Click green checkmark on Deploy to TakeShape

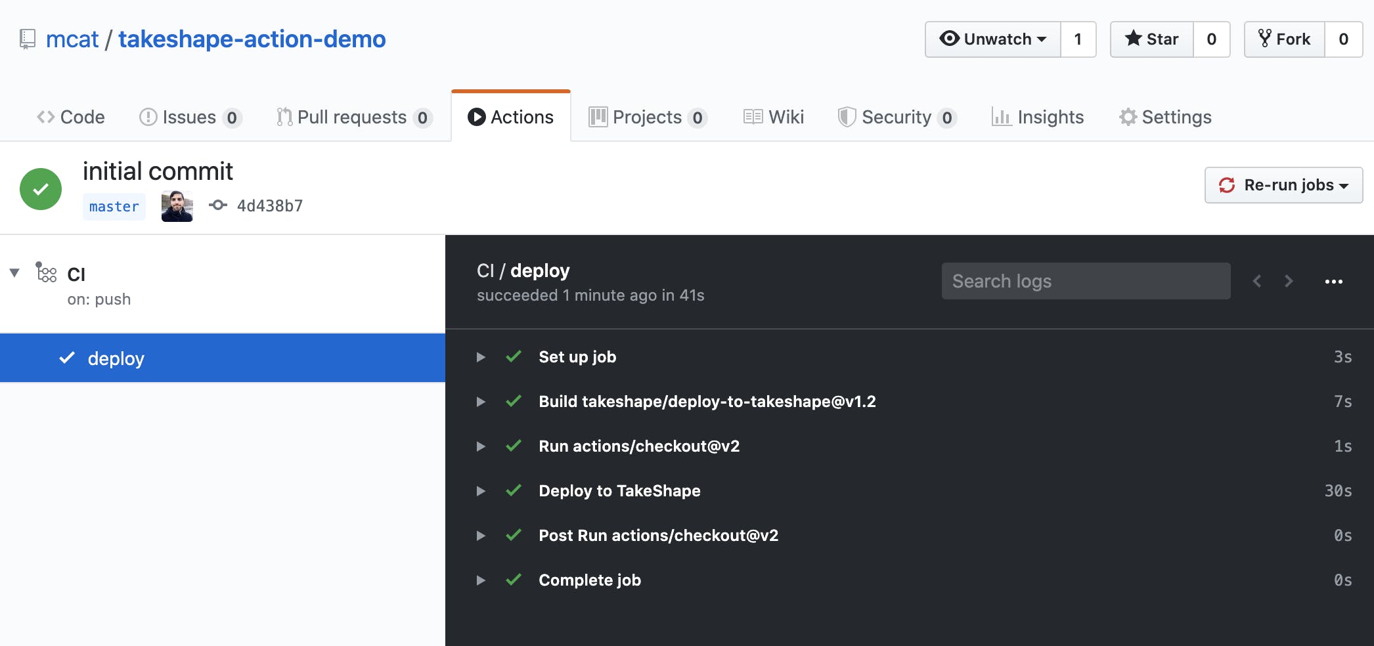tap(514, 490)
